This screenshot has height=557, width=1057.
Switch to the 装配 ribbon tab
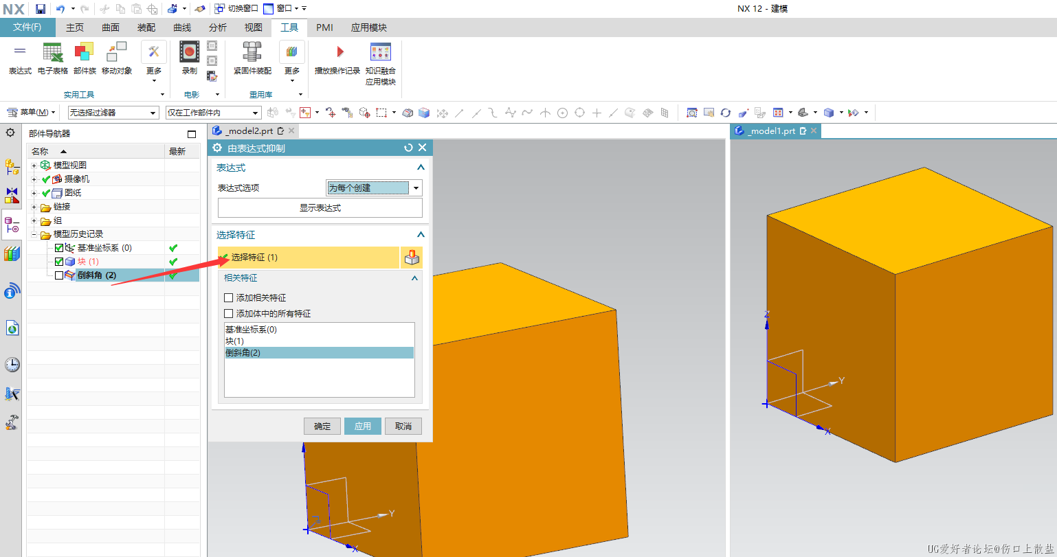(146, 27)
